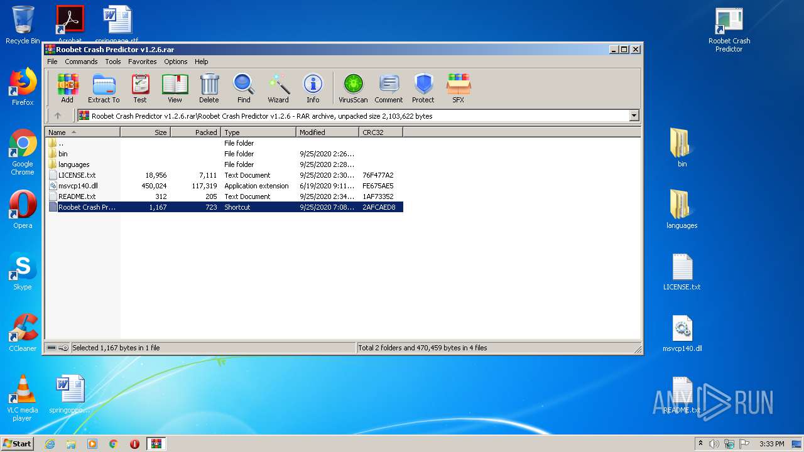Click the taskbar clock showing 3:33 PM

tap(771, 444)
